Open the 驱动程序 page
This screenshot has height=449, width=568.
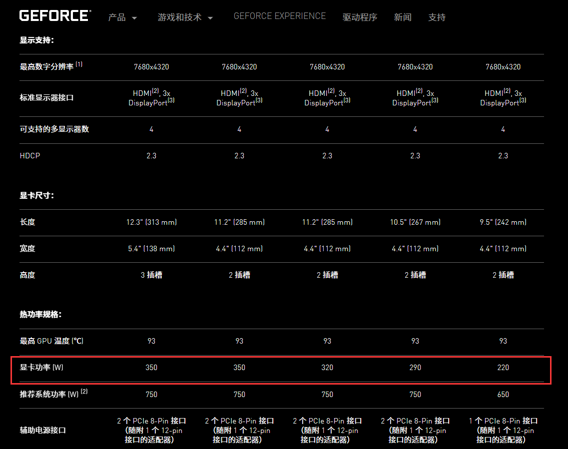click(360, 17)
